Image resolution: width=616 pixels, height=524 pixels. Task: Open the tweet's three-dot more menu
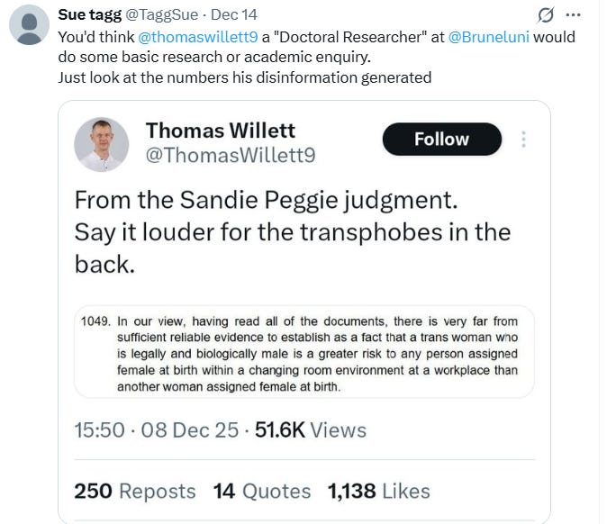[574, 15]
